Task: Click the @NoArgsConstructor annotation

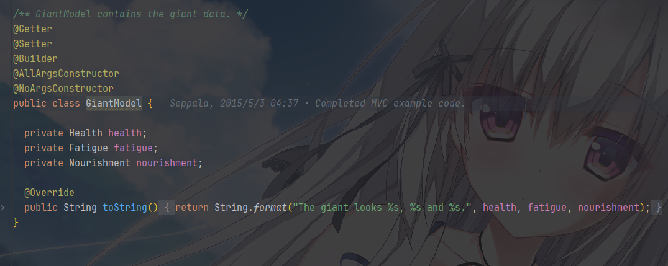Action: (63, 89)
